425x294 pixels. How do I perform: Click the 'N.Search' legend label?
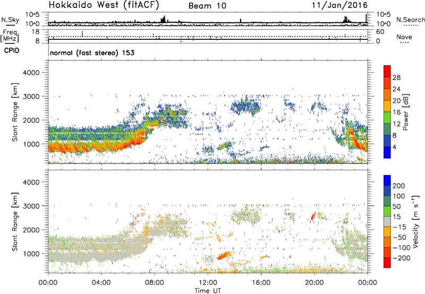[x=411, y=20]
